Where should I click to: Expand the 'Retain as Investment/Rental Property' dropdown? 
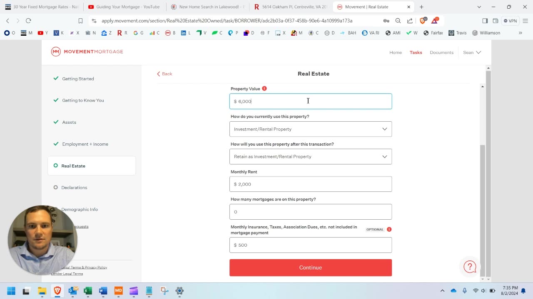[311, 157]
